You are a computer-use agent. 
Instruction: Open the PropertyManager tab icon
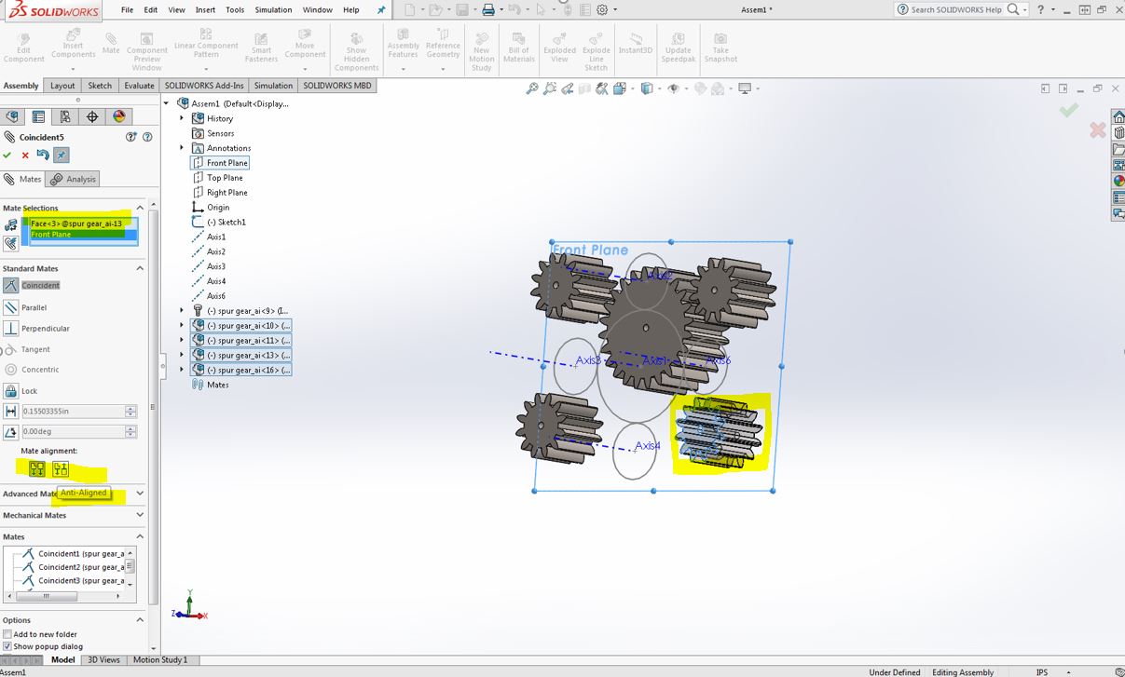pos(38,116)
